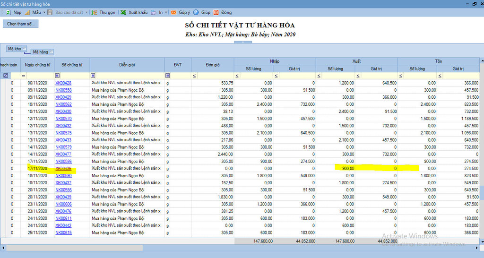Toggle sort on the Mã kho group chip
Screen dimensions: 484x258
[17, 49]
